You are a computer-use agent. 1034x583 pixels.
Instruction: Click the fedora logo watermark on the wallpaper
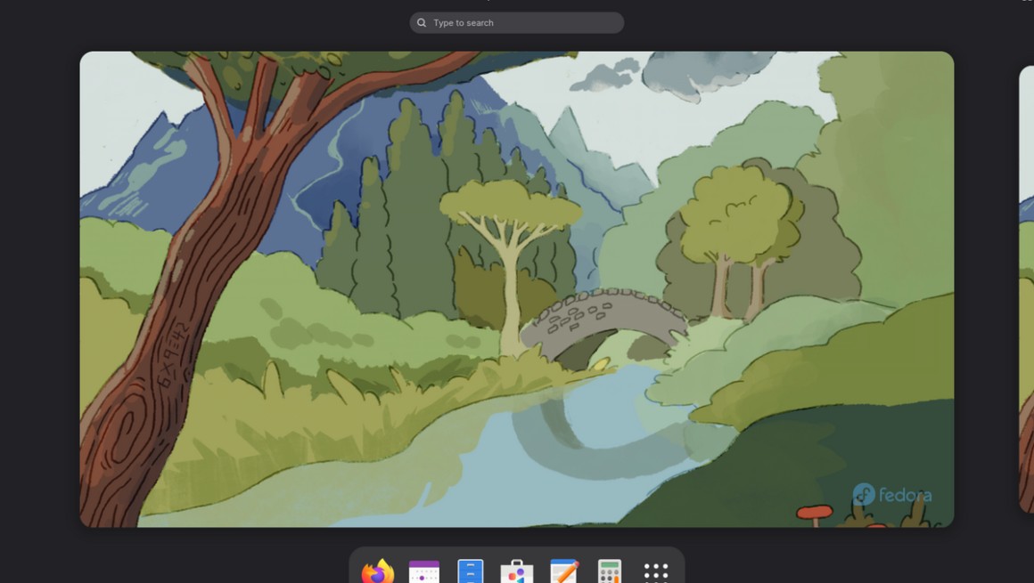(892, 495)
